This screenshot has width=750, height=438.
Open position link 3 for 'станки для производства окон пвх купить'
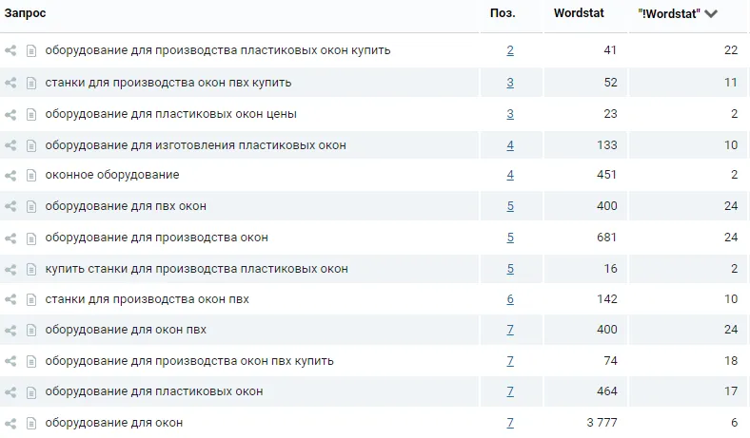tap(510, 83)
